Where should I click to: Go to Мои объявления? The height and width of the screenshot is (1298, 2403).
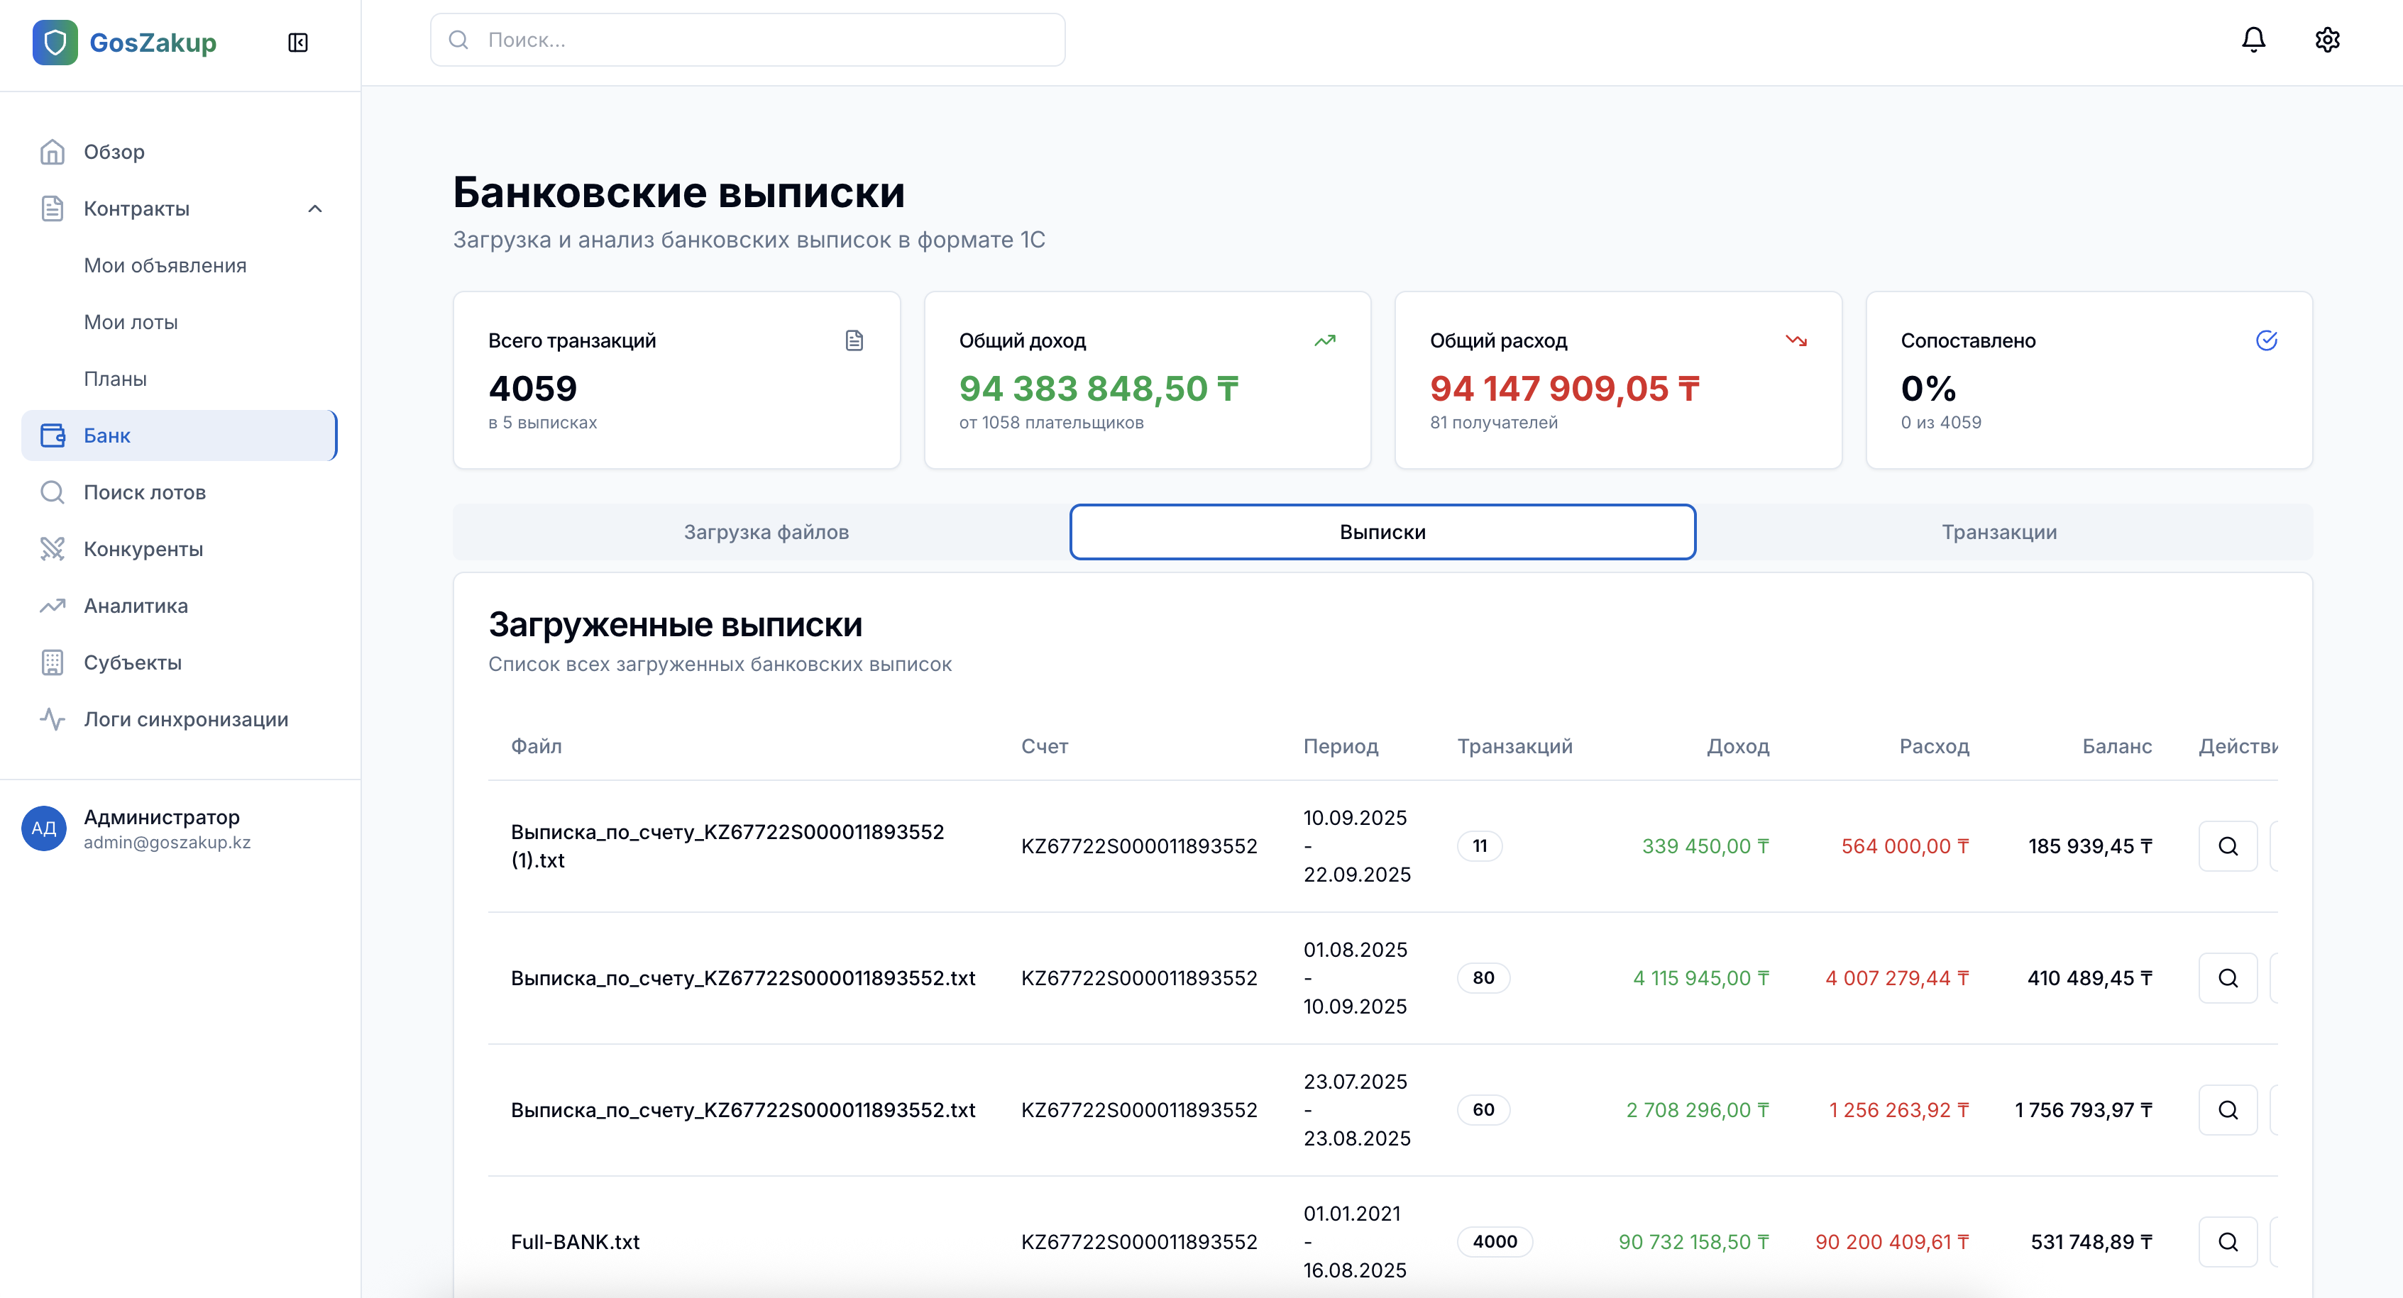tap(165, 266)
